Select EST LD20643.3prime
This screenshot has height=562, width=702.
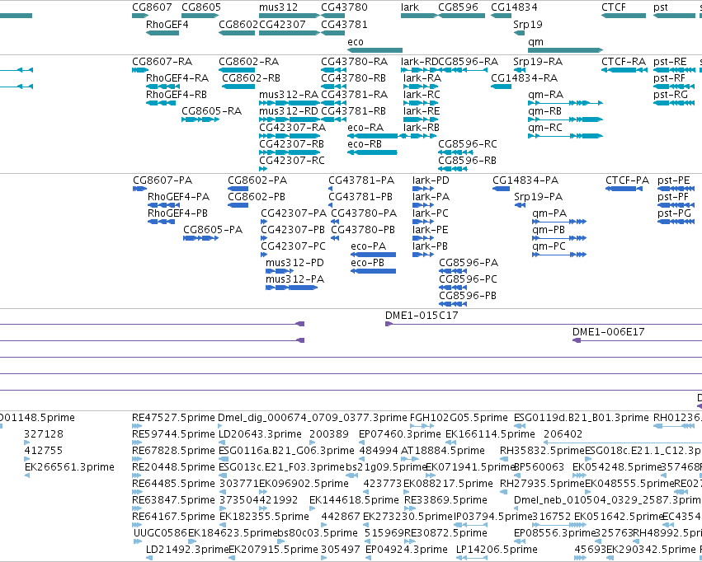260,434
